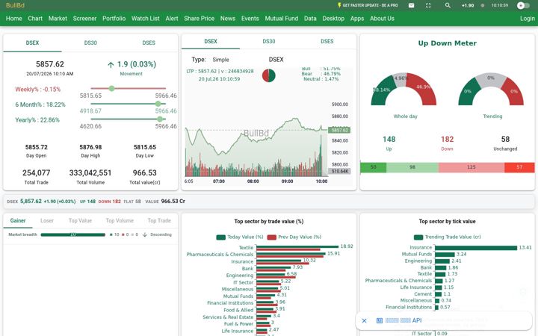Switch the dark mode toggle in header
Image resolution: width=538 pixels, height=336 pixels.
pyautogui.click(x=523, y=5)
